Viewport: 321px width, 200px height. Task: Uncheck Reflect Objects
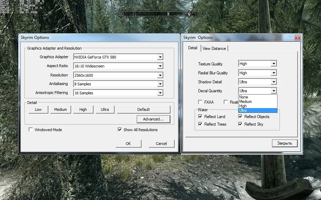tap(240, 117)
